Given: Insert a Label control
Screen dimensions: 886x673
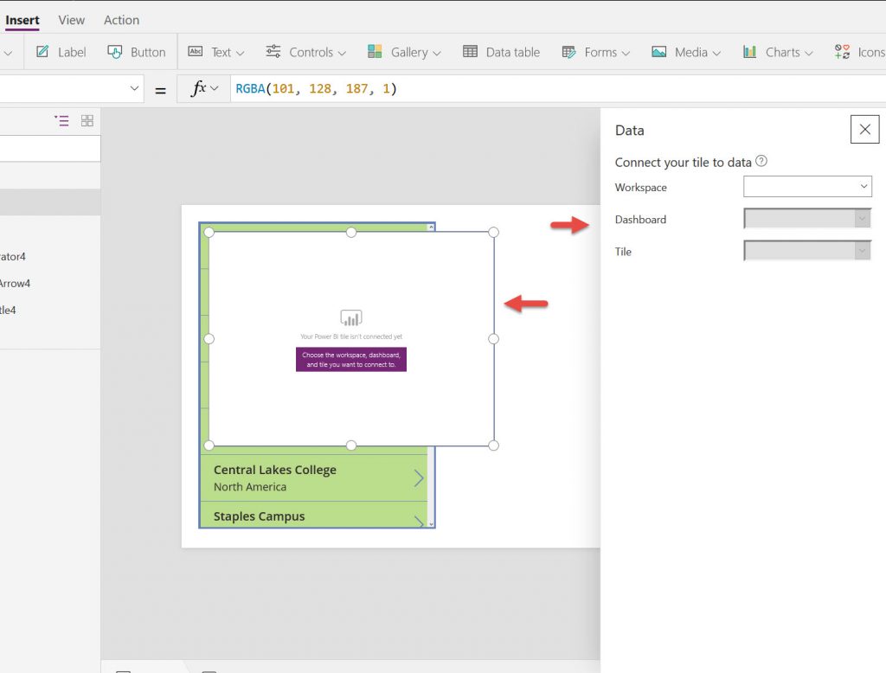Looking at the screenshot, I should [x=61, y=52].
